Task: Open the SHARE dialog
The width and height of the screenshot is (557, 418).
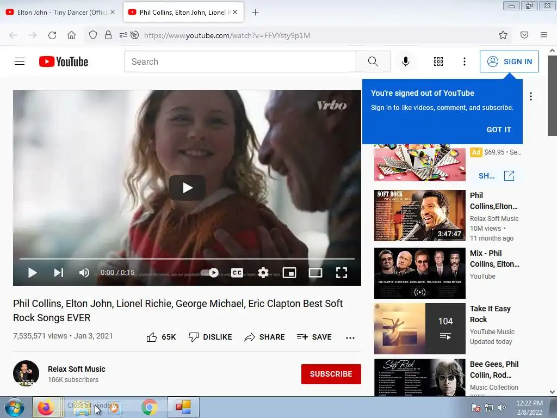Action: pos(265,337)
